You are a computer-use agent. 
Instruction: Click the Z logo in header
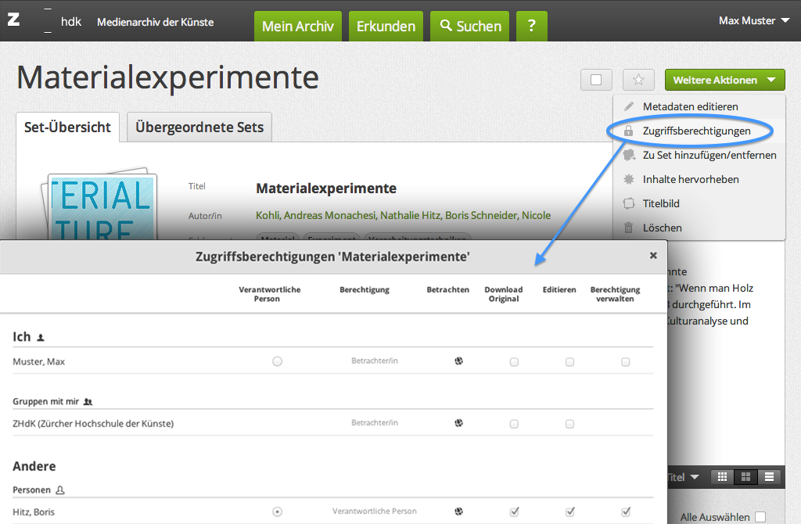click(x=13, y=20)
